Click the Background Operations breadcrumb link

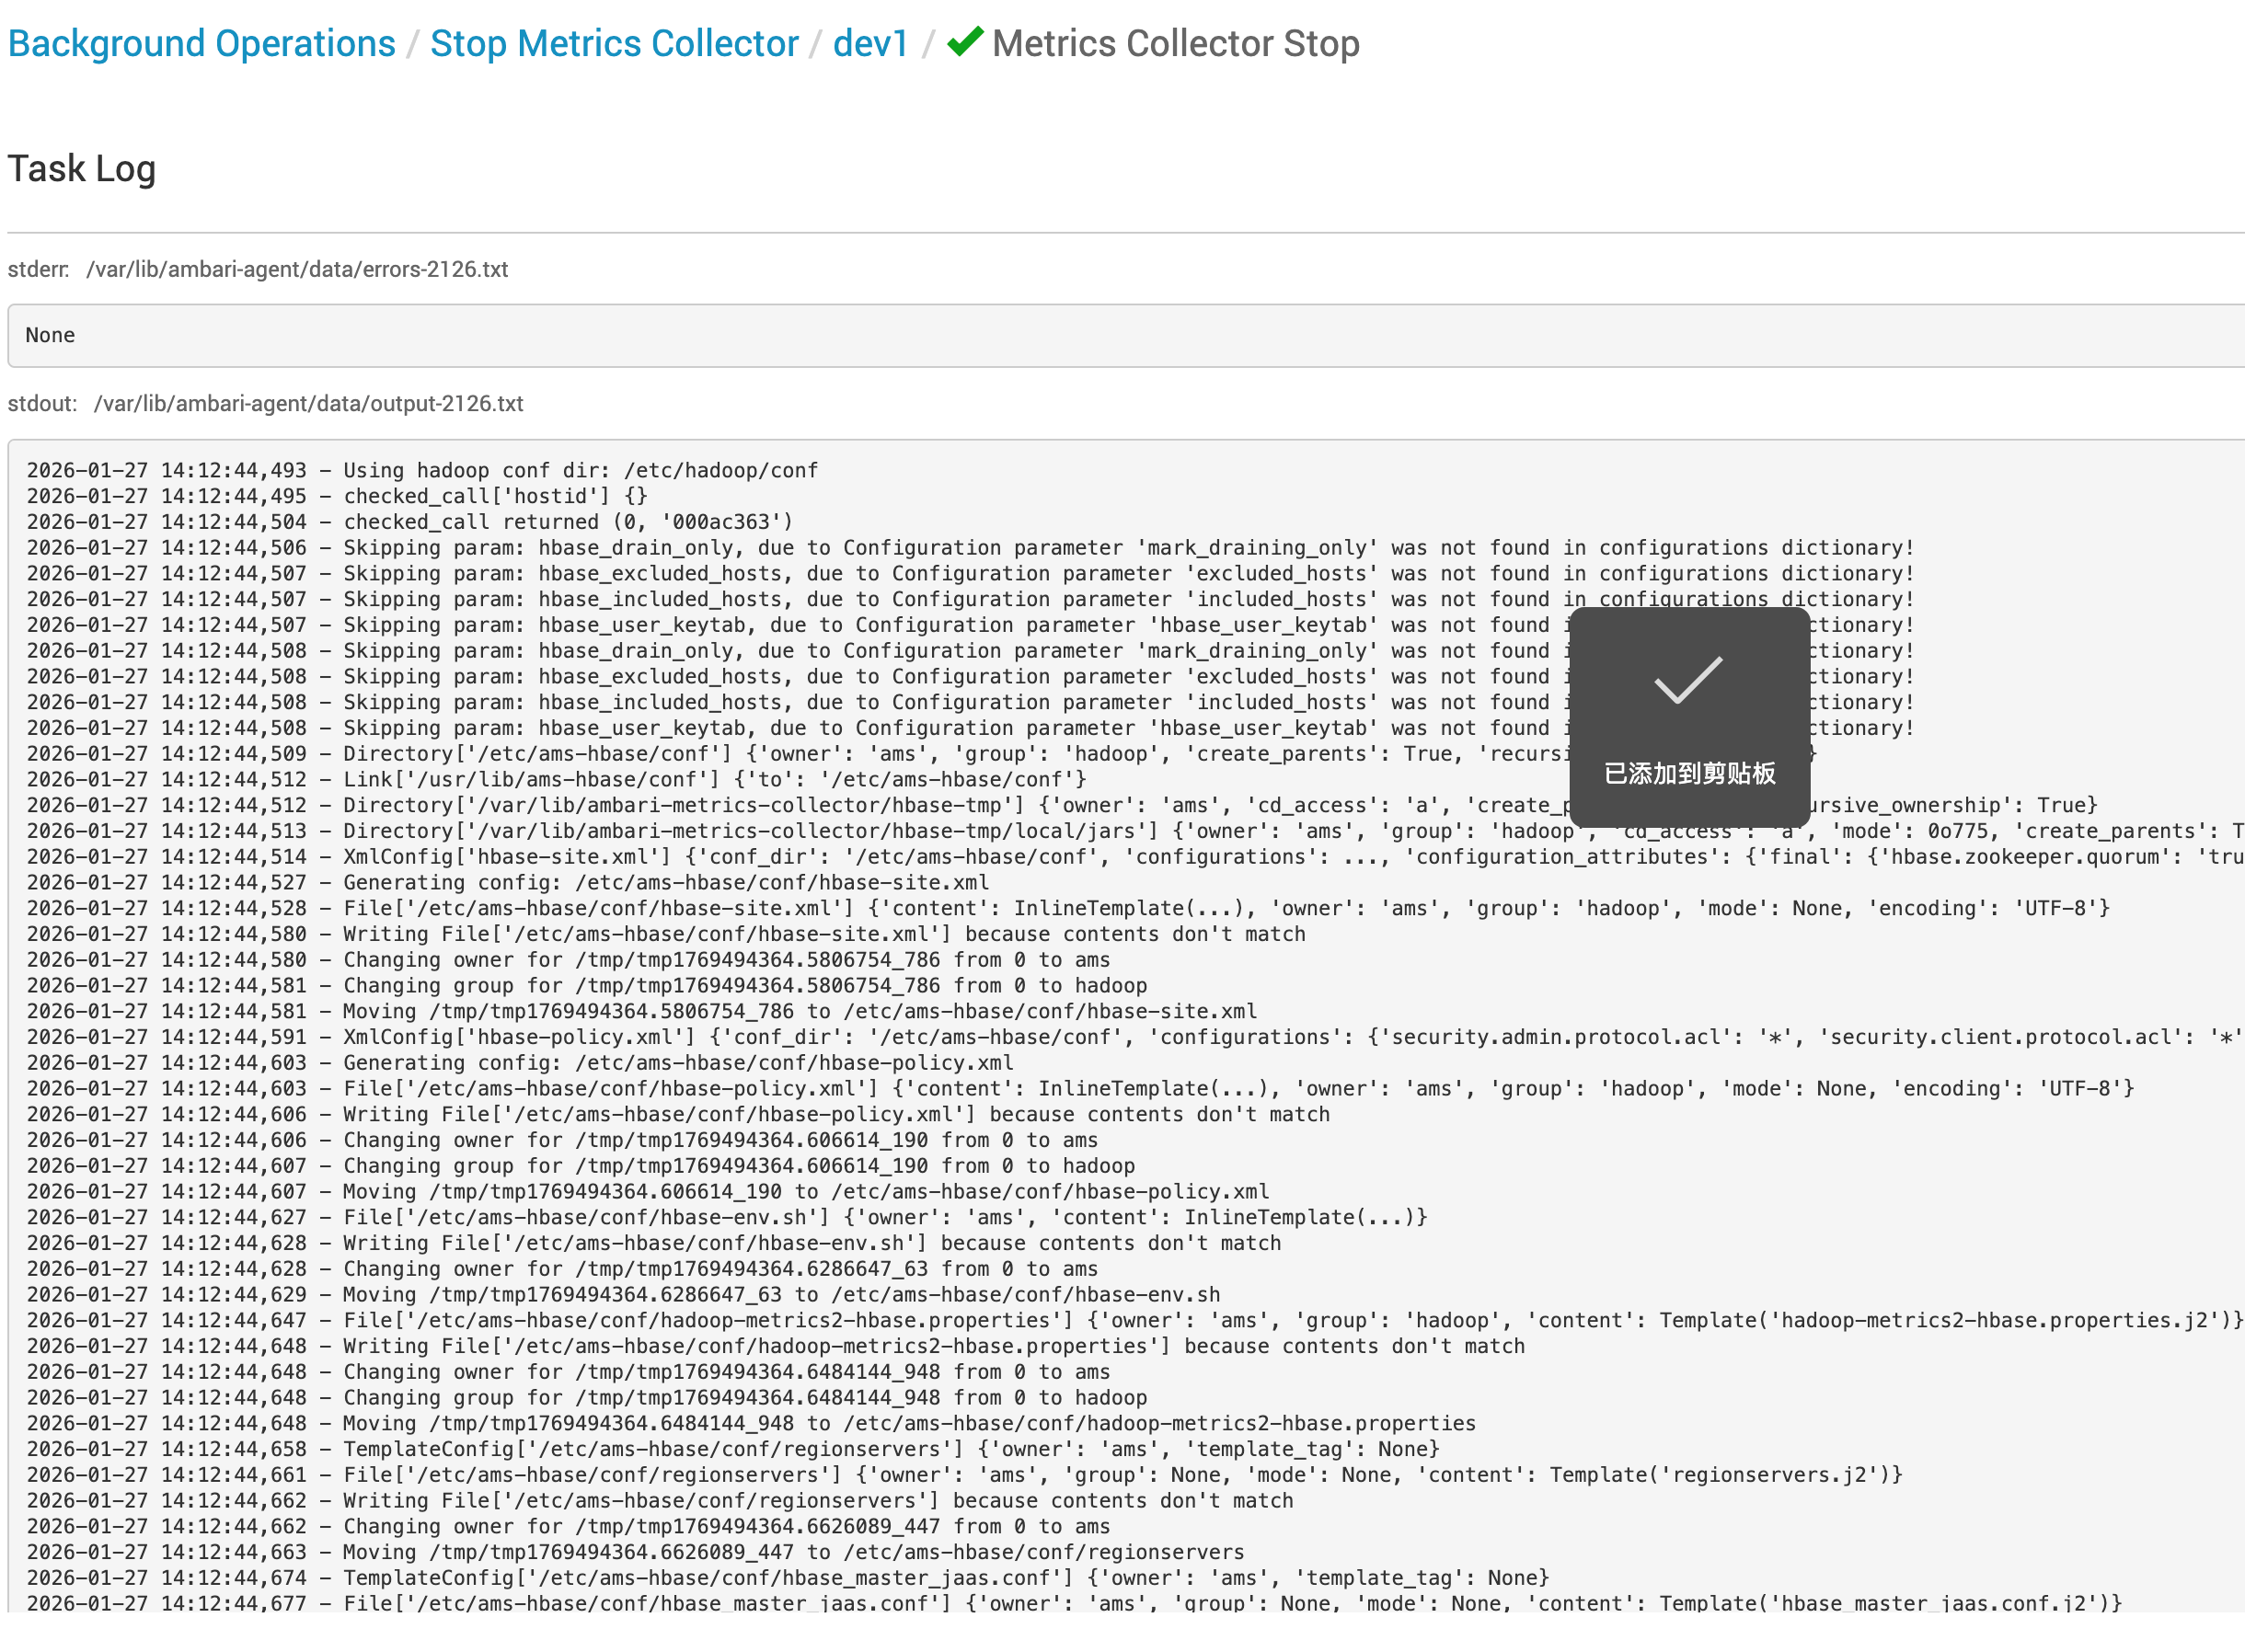point(201,44)
